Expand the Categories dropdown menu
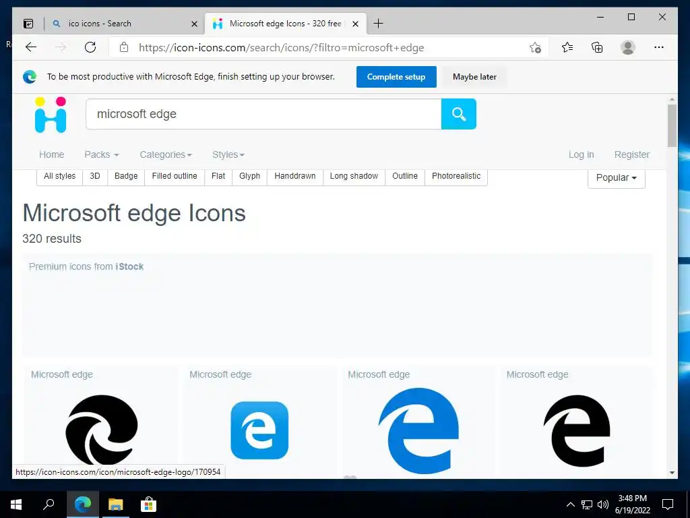Viewport: 690px width, 518px height. tap(166, 154)
